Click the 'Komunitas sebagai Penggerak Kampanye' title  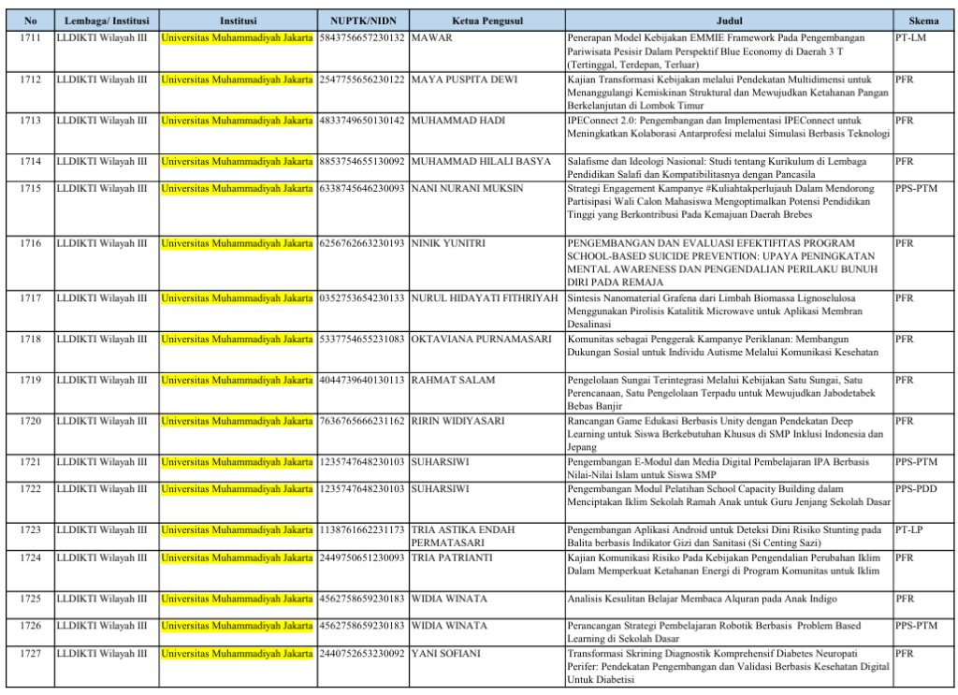pyautogui.click(x=723, y=346)
